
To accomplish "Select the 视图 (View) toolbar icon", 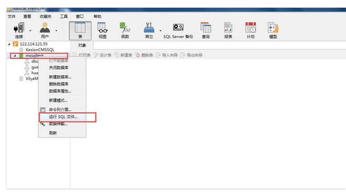I will click(x=102, y=30).
